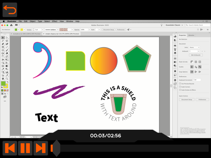211x158 pixels.
Task: Open the Layers panel icon in dock
Action: click(175, 80)
